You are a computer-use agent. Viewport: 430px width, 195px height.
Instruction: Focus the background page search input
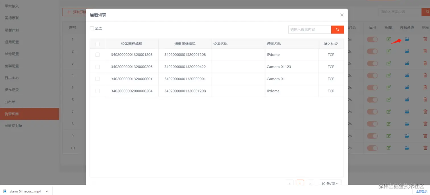coord(400,12)
